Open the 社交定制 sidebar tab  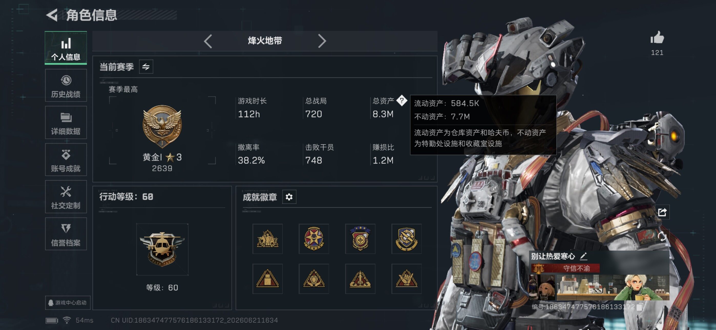(66, 197)
